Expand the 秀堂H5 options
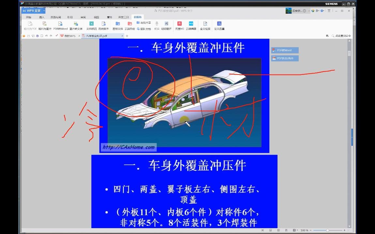This screenshot has height=234, width=375. point(179,25)
